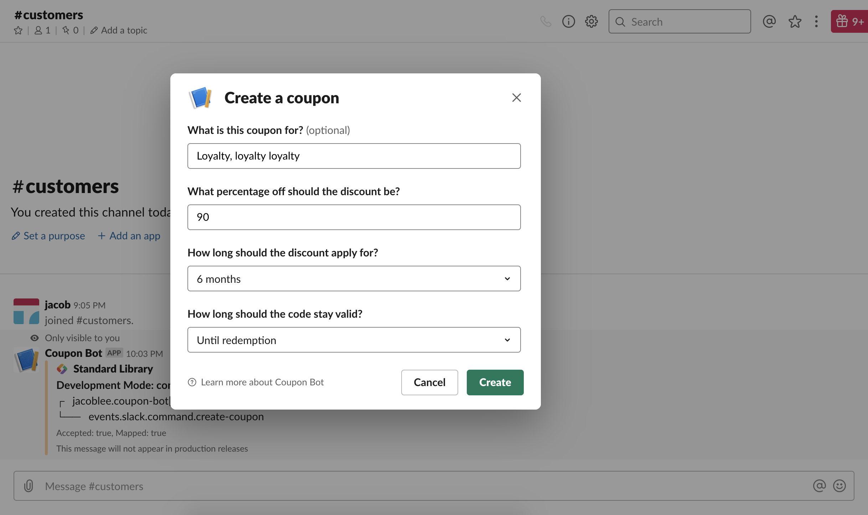Screen dimensions: 868x515
Task: Cancel the coupon dialog
Action: pos(429,382)
